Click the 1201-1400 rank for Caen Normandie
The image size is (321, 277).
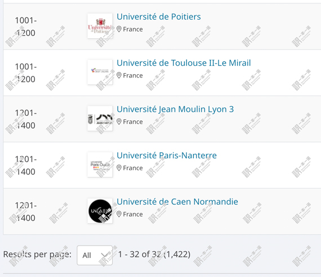tap(25, 212)
